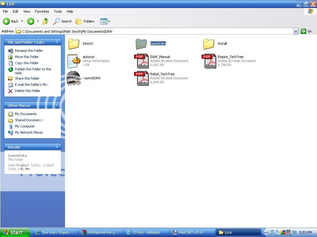Image resolution: width=317 pixels, height=237 pixels.
Task: Click the Move this folder link
Action: tap(27, 57)
